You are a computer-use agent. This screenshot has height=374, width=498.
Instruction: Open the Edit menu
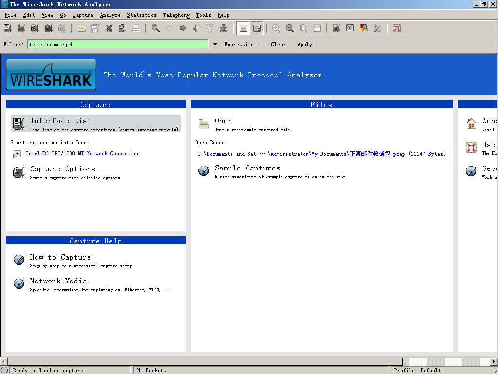(x=29, y=15)
